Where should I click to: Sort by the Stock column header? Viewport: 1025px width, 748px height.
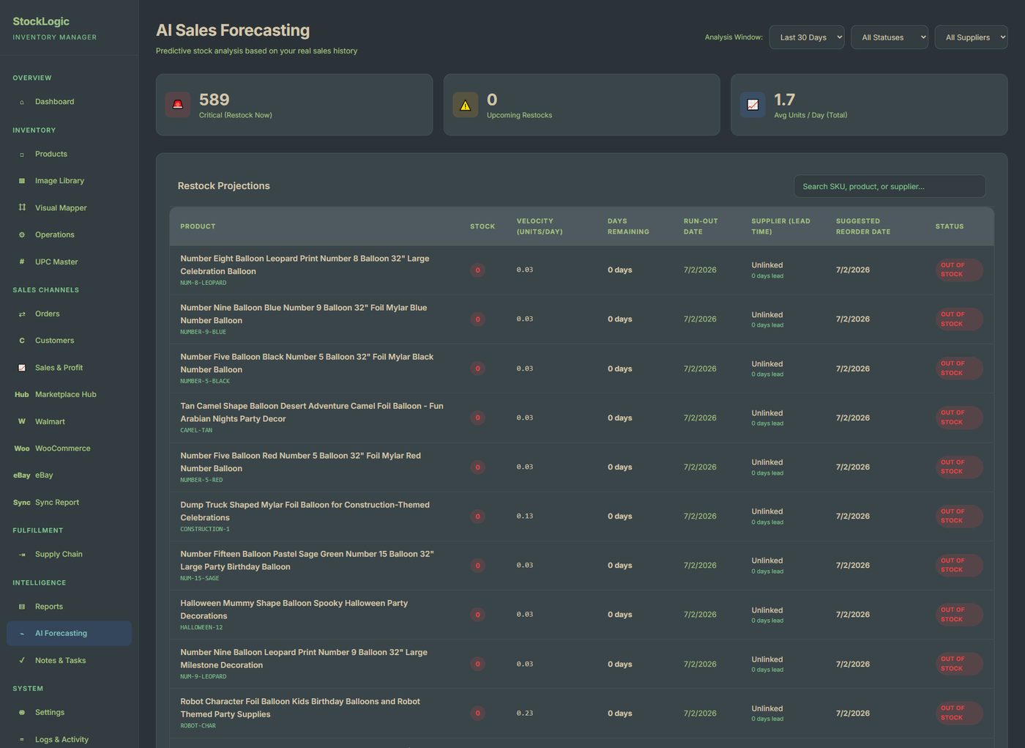pyautogui.click(x=482, y=226)
